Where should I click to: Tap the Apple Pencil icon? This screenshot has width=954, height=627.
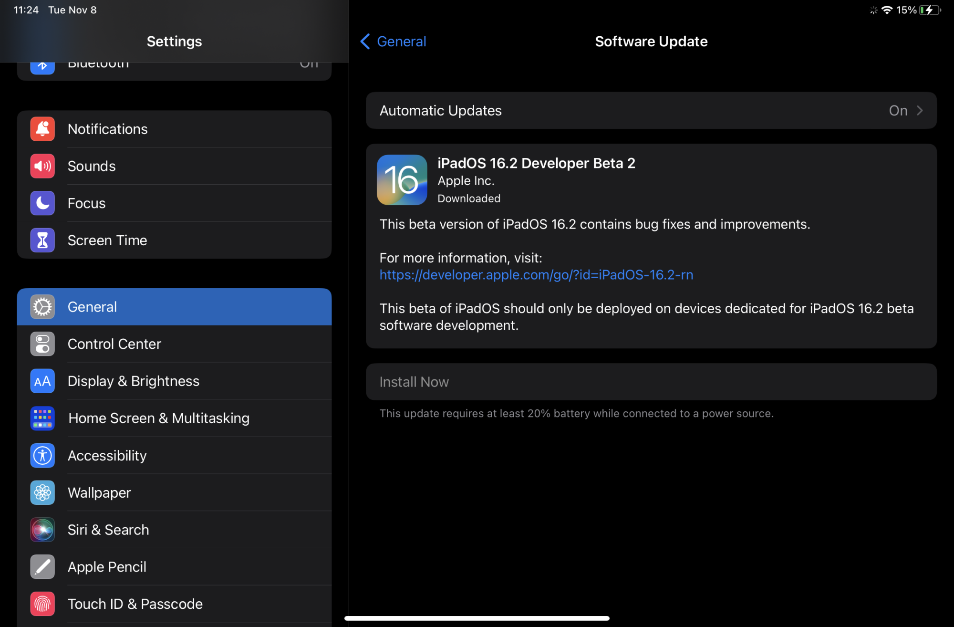(x=42, y=567)
